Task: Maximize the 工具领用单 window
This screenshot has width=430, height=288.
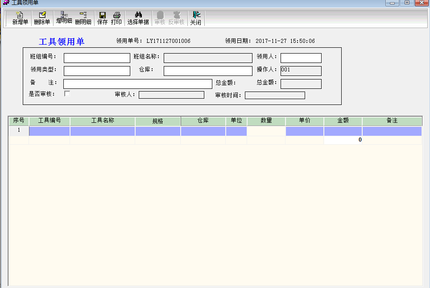Action: (407, 3)
